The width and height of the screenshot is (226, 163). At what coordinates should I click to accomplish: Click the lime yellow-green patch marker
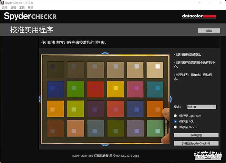pyautogui.click(x=74, y=109)
